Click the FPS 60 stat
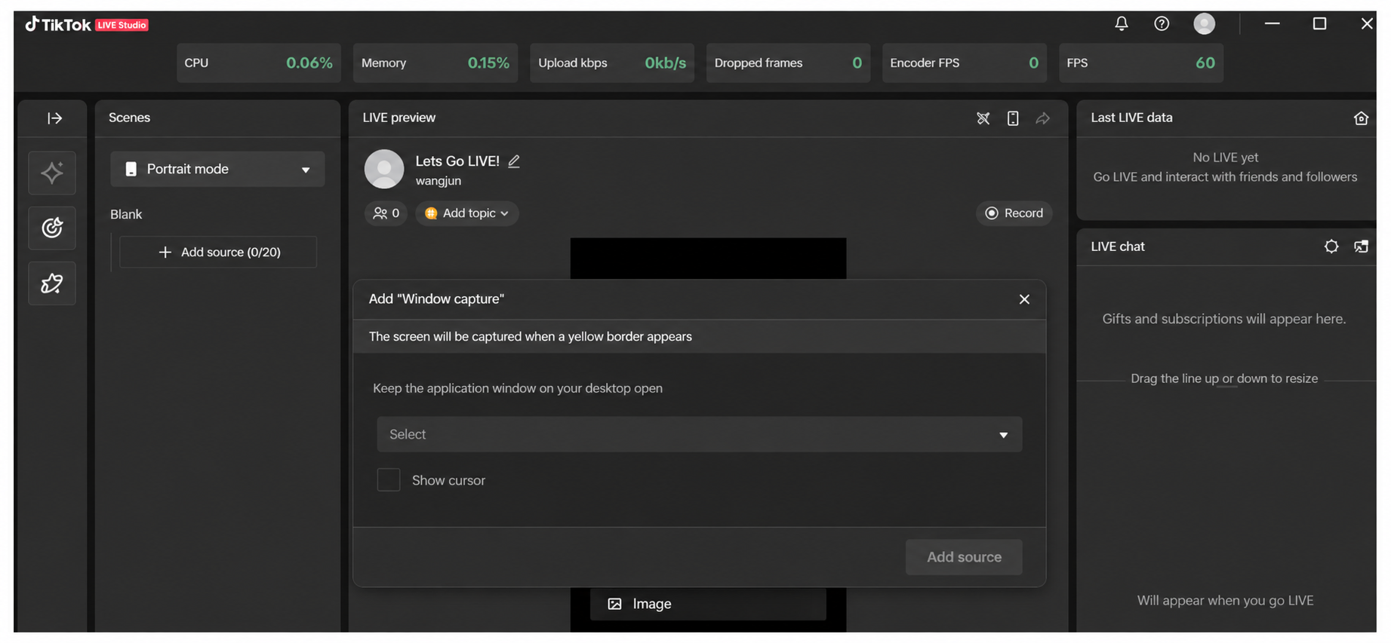 (x=1141, y=63)
